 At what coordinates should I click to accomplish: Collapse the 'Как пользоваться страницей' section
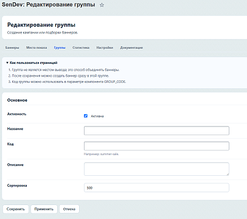click(32, 63)
